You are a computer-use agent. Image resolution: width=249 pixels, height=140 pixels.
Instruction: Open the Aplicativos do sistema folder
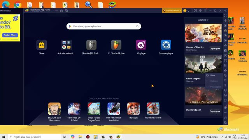point(66,45)
